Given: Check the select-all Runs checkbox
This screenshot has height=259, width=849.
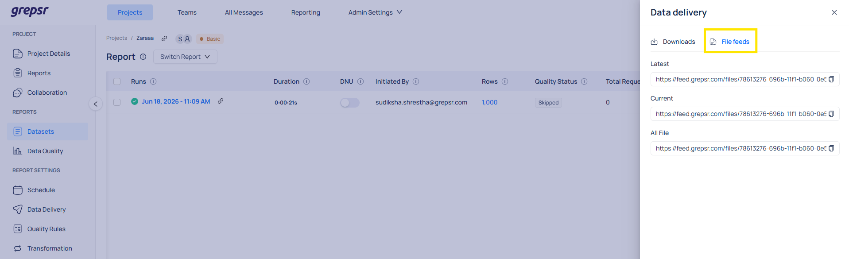Looking at the screenshot, I should pos(117,81).
